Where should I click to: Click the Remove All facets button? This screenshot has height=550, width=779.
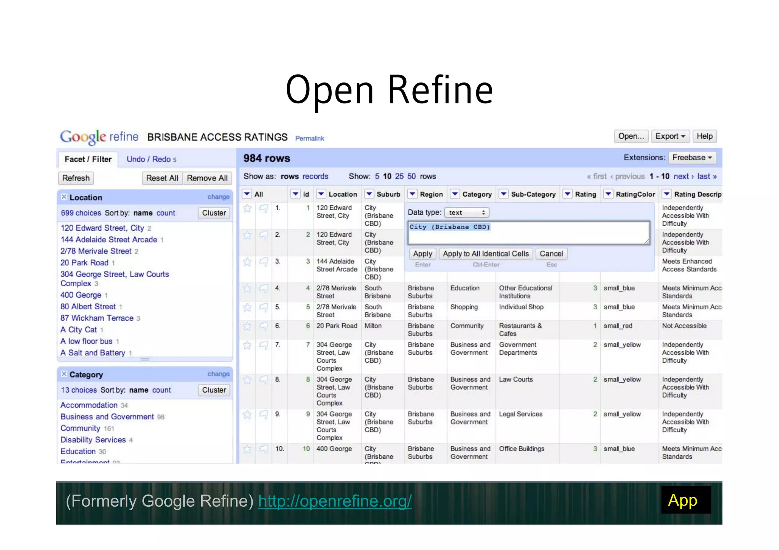[x=207, y=178]
